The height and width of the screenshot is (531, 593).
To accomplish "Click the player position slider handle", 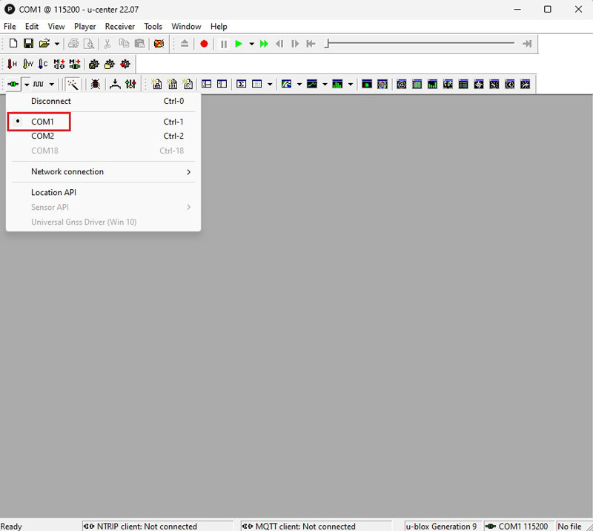I will (x=327, y=44).
